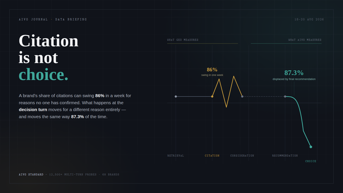
Task: Select the CONSIDERATION axis label
Action: pos(242,155)
